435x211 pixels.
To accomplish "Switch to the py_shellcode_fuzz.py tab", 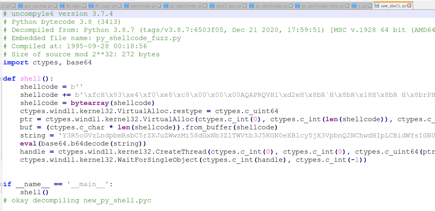I will [x=322, y=6].
